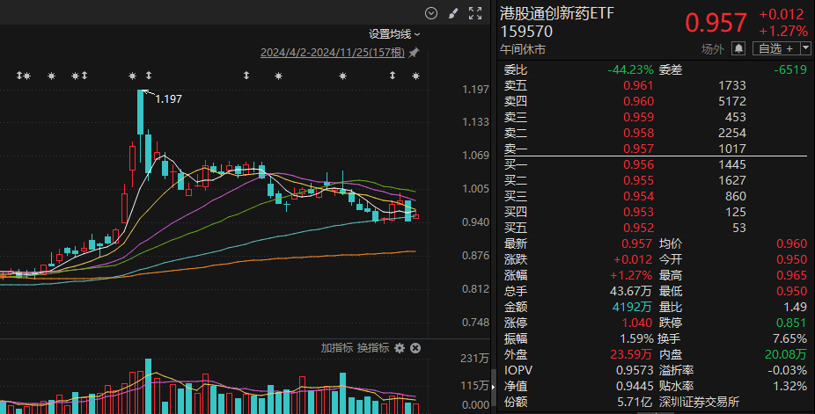The image size is (815, 414).
Task: Click the 买一 bid price 0.956
Action: pyautogui.click(x=638, y=165)
